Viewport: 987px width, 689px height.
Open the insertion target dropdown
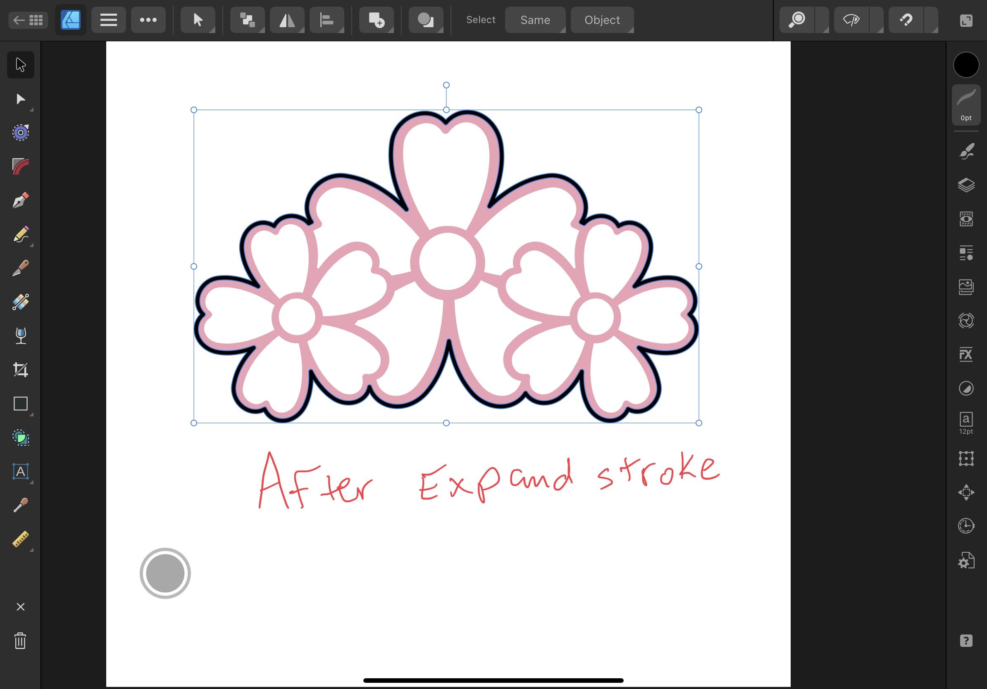(376, 20)
